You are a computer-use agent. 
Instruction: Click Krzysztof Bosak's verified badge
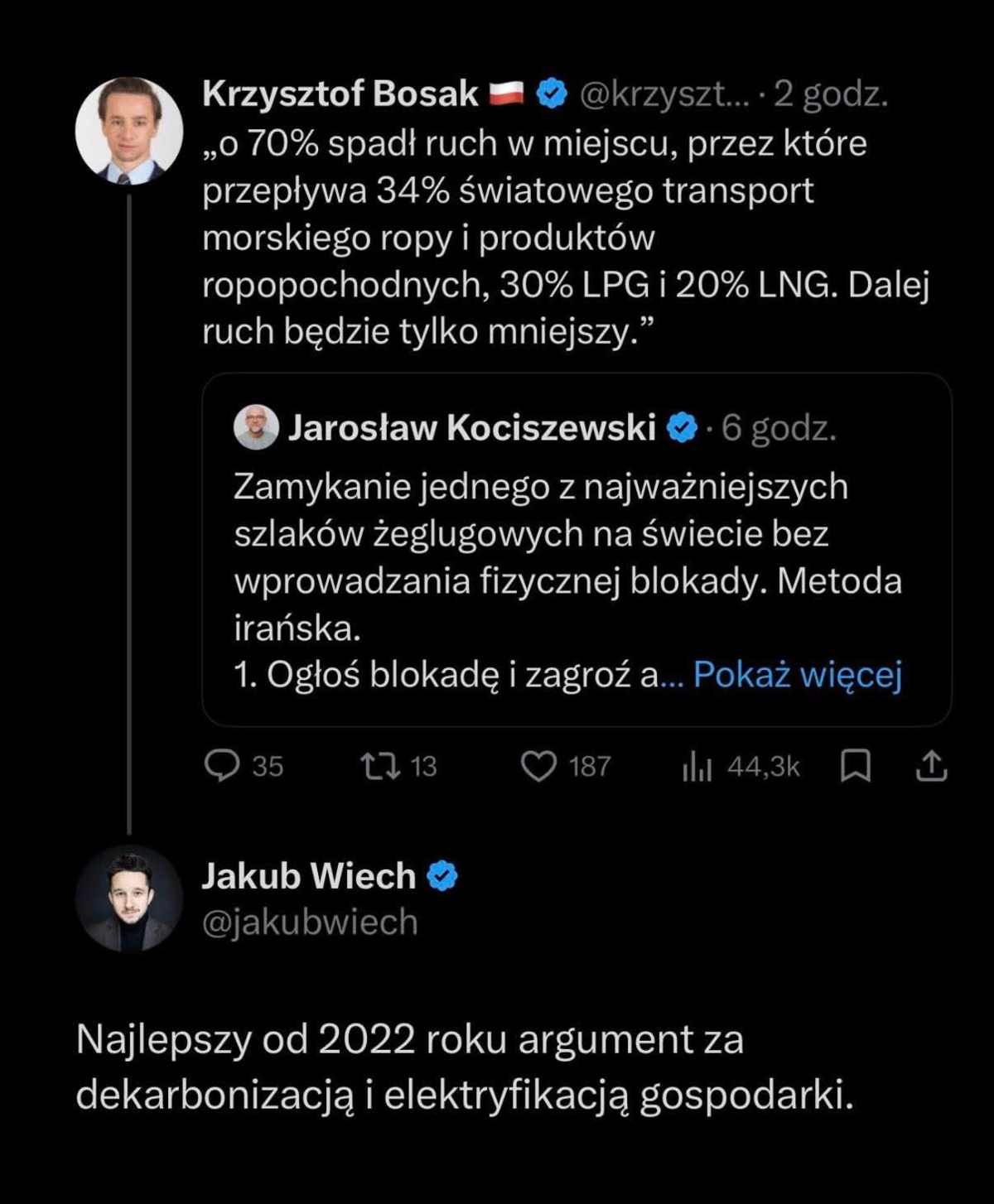coord(552,94)
